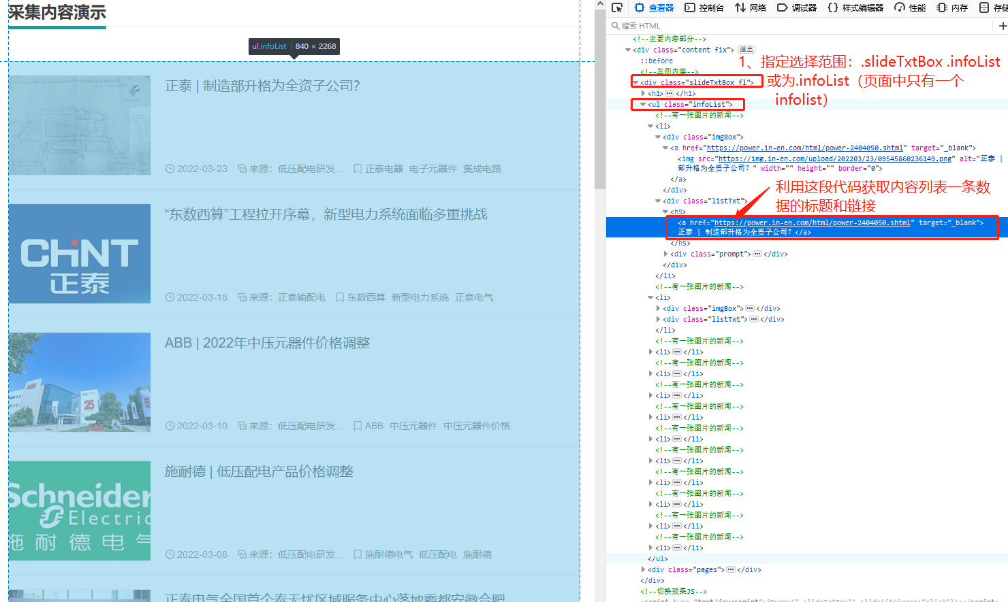Expand the div class="pages" node
The image size is (1008, 602).
[643, 569]
